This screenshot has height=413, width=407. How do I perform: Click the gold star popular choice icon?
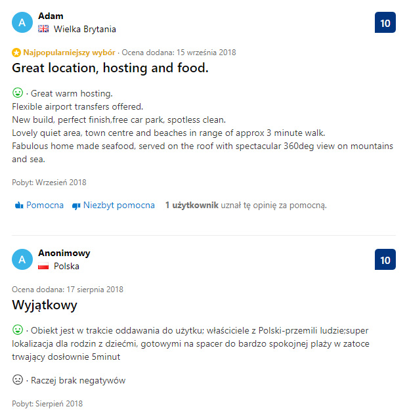pos(16,53)
